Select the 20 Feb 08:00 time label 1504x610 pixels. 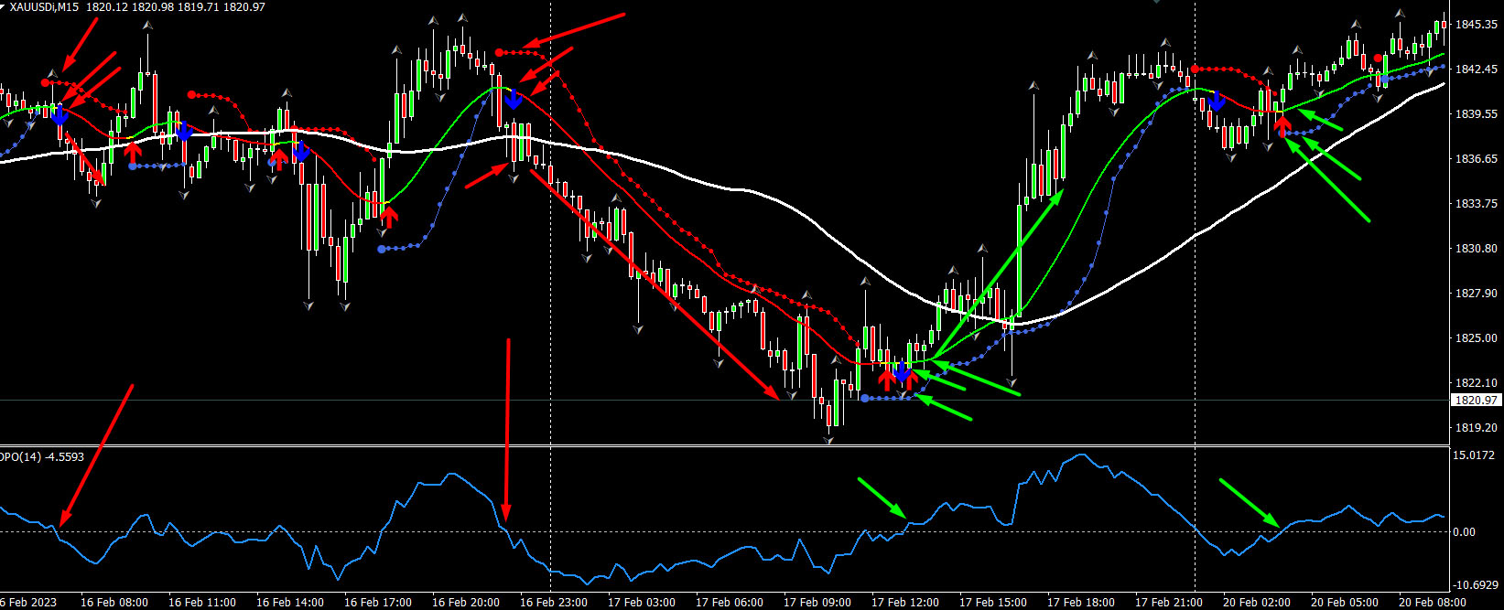[1433, 603]
